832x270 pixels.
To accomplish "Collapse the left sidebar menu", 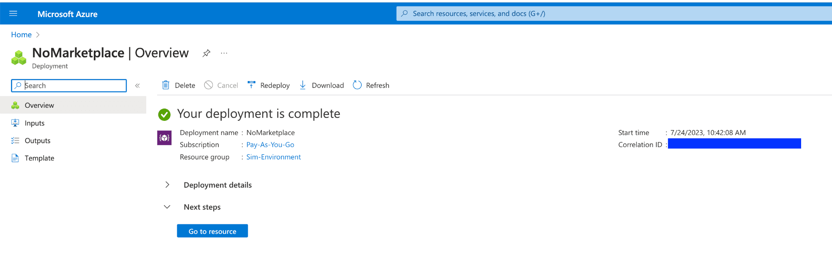I will pyautogui.click(x=137, y=86).
